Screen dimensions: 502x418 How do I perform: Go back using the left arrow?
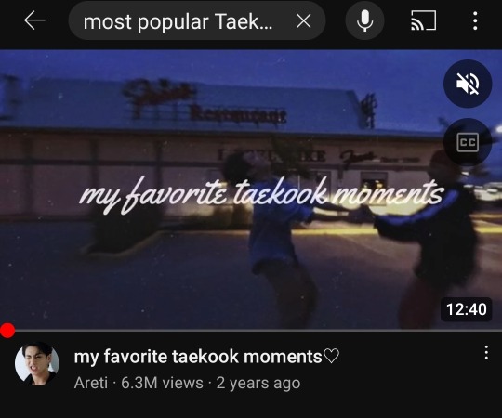pyautogui.click(x=34, y=20)
